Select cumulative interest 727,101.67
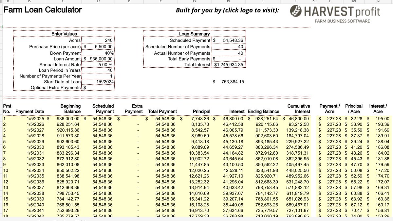The width and height of the screenshot is (393, 221). coord(297,211)
